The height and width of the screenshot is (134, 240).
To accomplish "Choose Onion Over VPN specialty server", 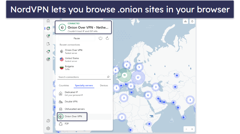I will tap(84, 117).
